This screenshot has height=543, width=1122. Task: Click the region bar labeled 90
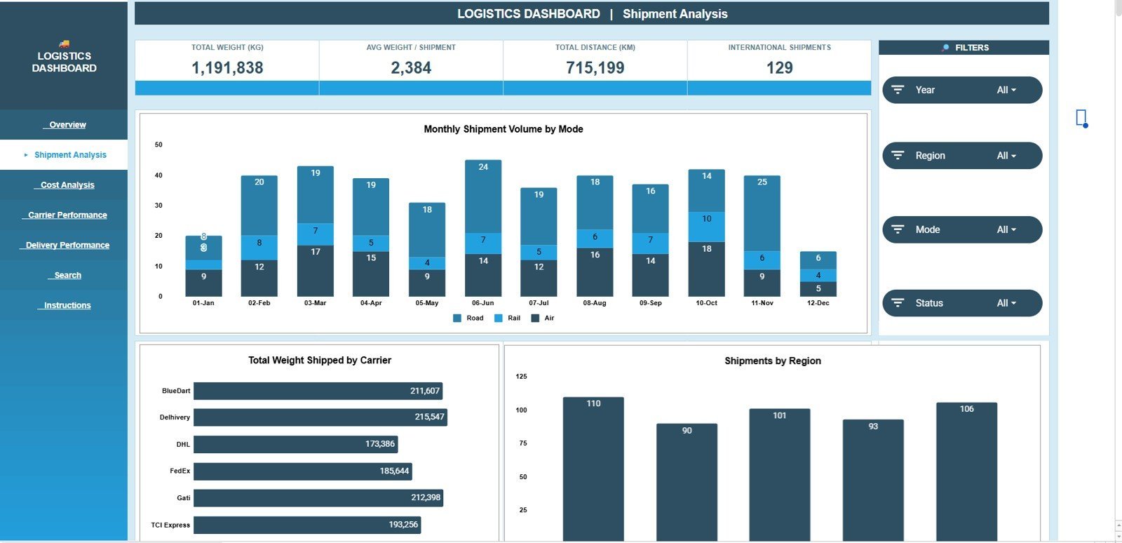click(x=687, y=482)
